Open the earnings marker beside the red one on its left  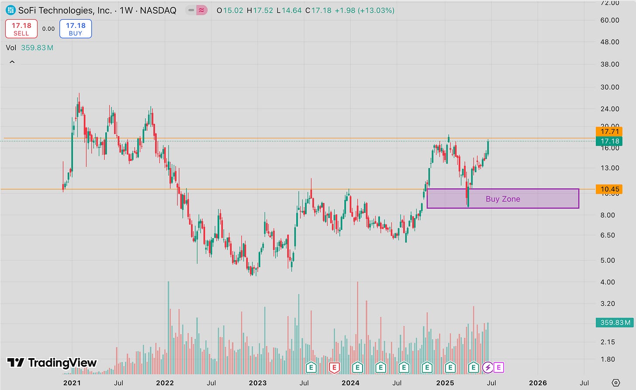pos(311,367)
